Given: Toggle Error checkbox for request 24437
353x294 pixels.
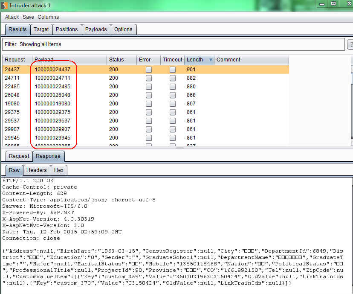Looking at the screenshot, I should click(149, 70).
